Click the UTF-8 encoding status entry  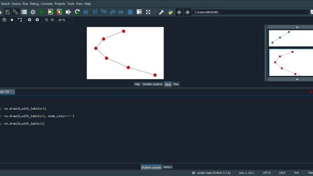(x=267, y=173)
